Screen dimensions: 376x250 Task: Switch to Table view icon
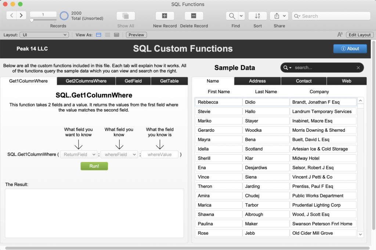117,35
